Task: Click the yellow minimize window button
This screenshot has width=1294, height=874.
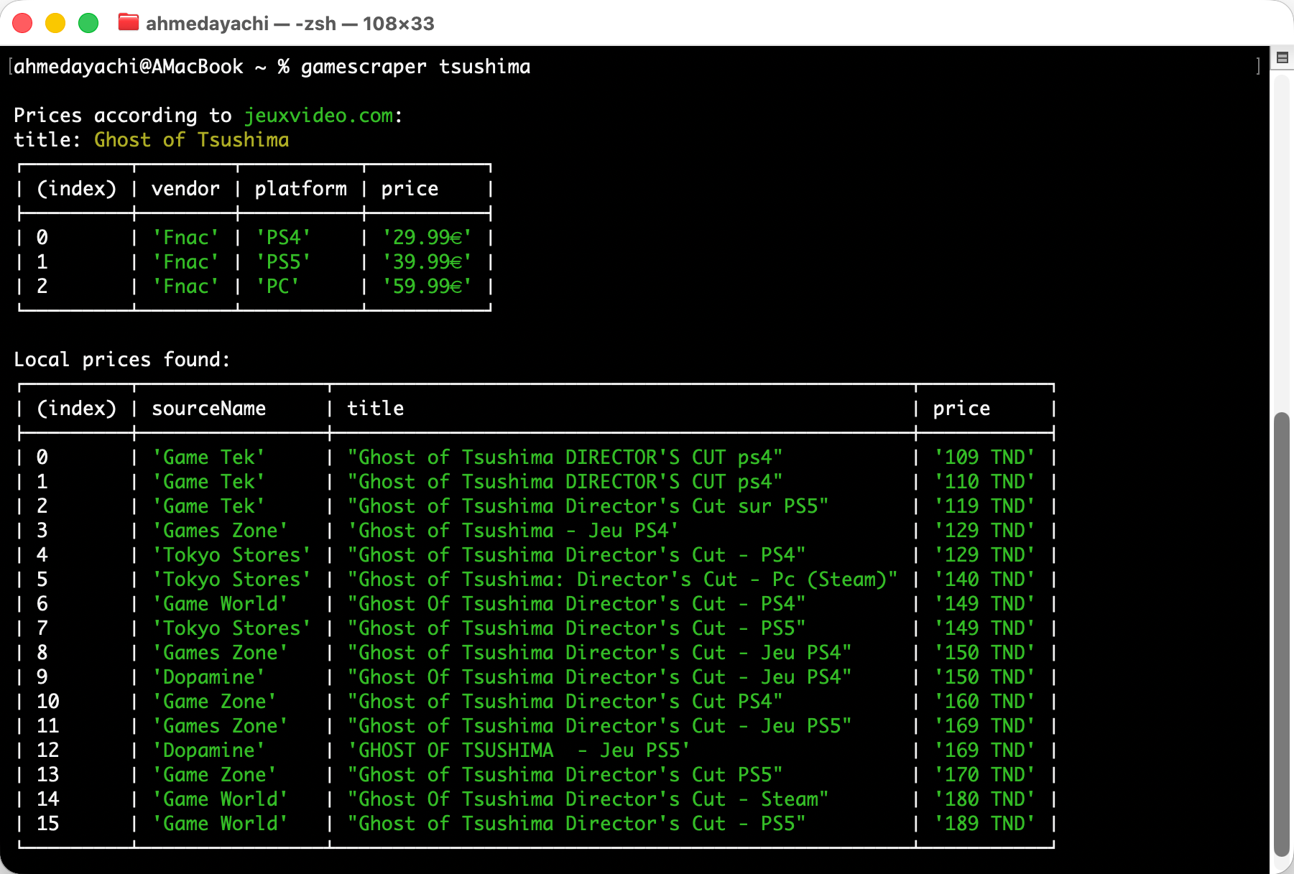Action: tap(55, 23)
